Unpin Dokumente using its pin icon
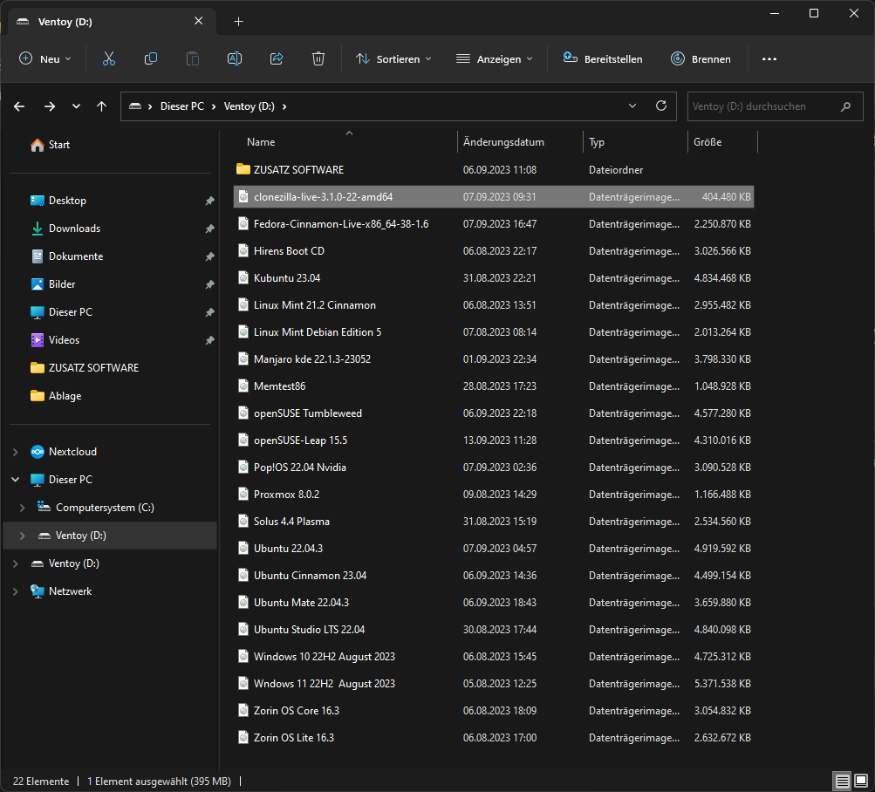This screenshot has height=792, width=875. [x=210, y=256]
